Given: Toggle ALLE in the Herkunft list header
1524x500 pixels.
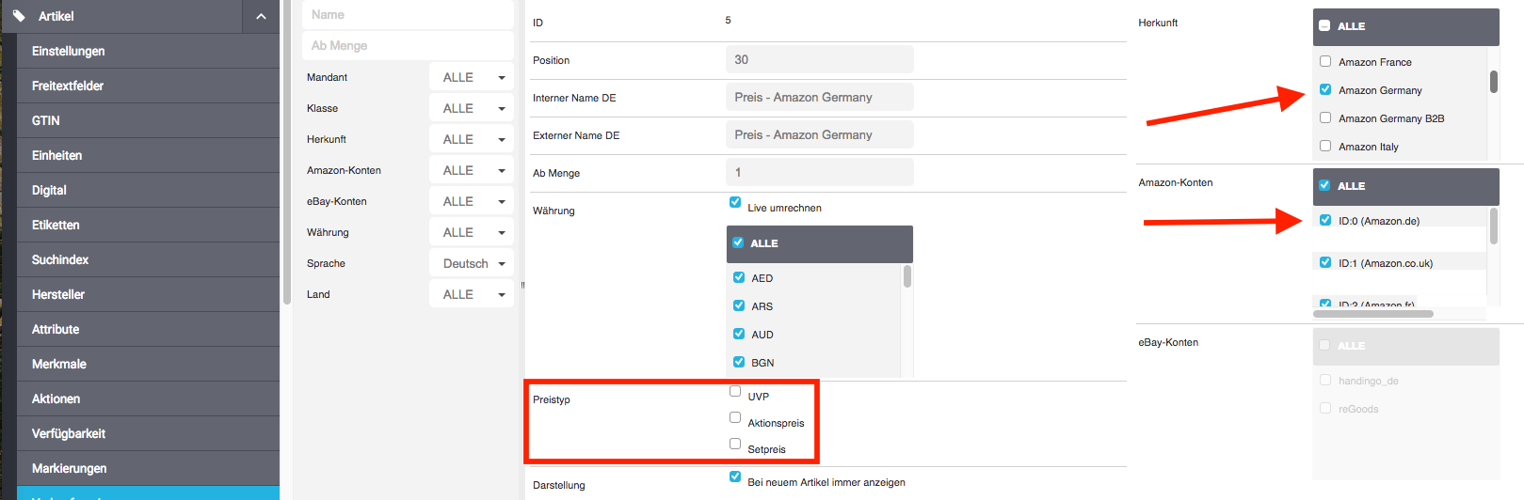Looking at the screenshot, I should coord(1325,26).
